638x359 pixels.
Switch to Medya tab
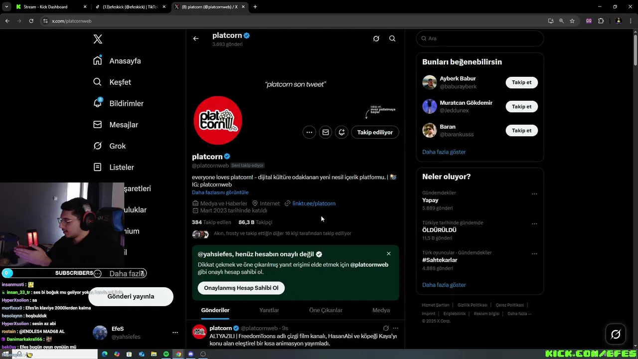click(381, 310)
